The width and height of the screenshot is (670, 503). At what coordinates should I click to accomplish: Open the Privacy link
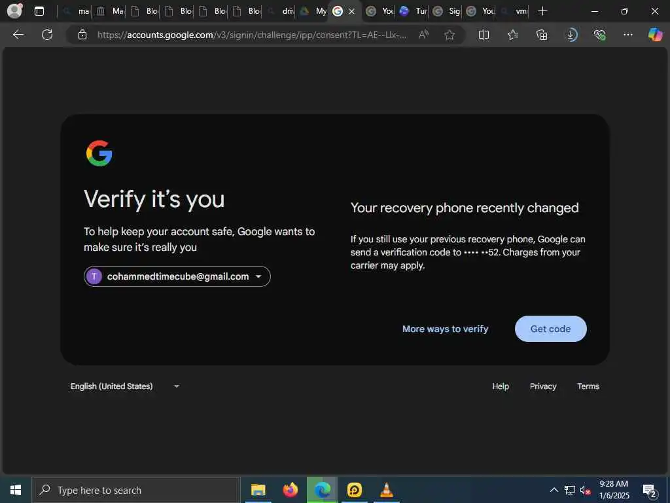coord(543,386)
